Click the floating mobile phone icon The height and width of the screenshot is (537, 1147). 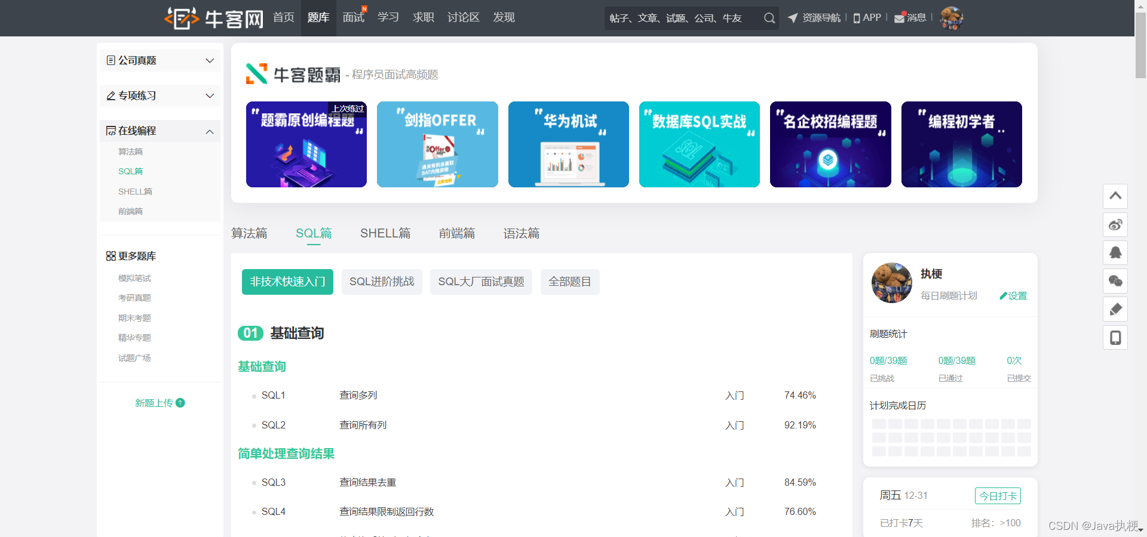click(1115, 338)
